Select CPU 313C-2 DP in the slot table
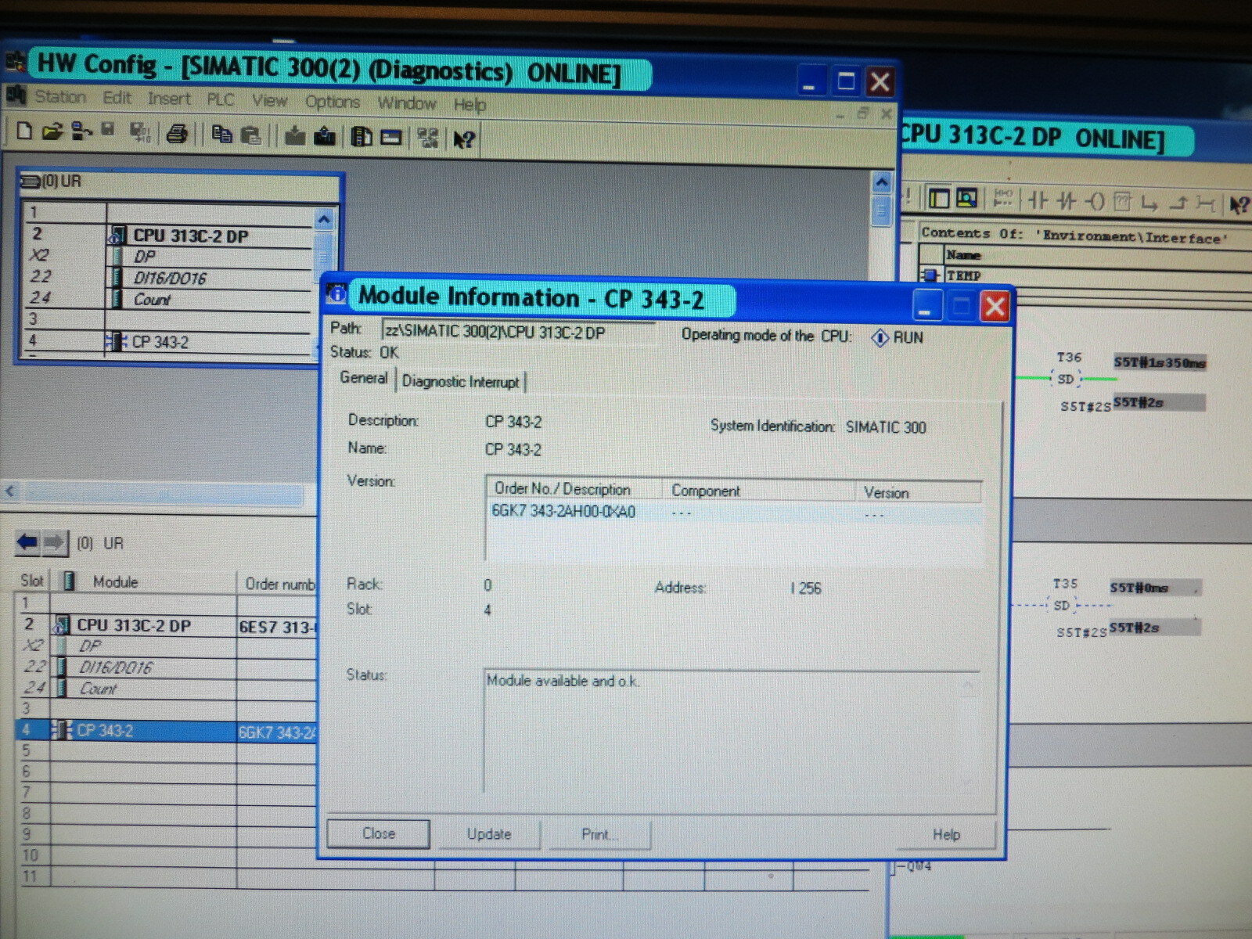The image size is (1252, 939). [133, 625]
